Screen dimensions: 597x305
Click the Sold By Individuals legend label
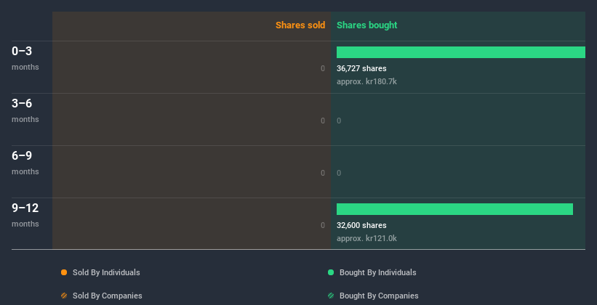pos(106,272)
